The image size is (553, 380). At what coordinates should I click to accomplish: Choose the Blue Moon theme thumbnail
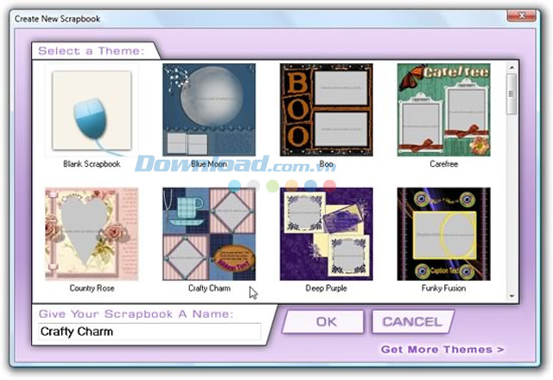[x=208, y=109]
